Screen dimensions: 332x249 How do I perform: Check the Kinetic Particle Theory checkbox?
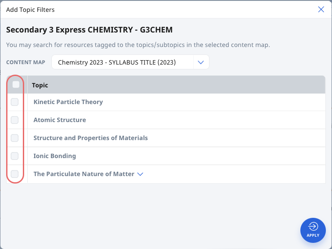14,102
